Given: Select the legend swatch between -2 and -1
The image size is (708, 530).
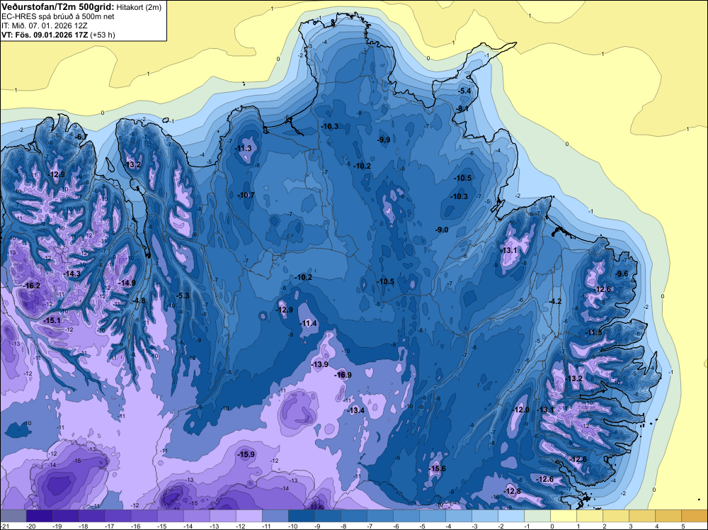Looking at the screenshot, I should click(510, 516).
